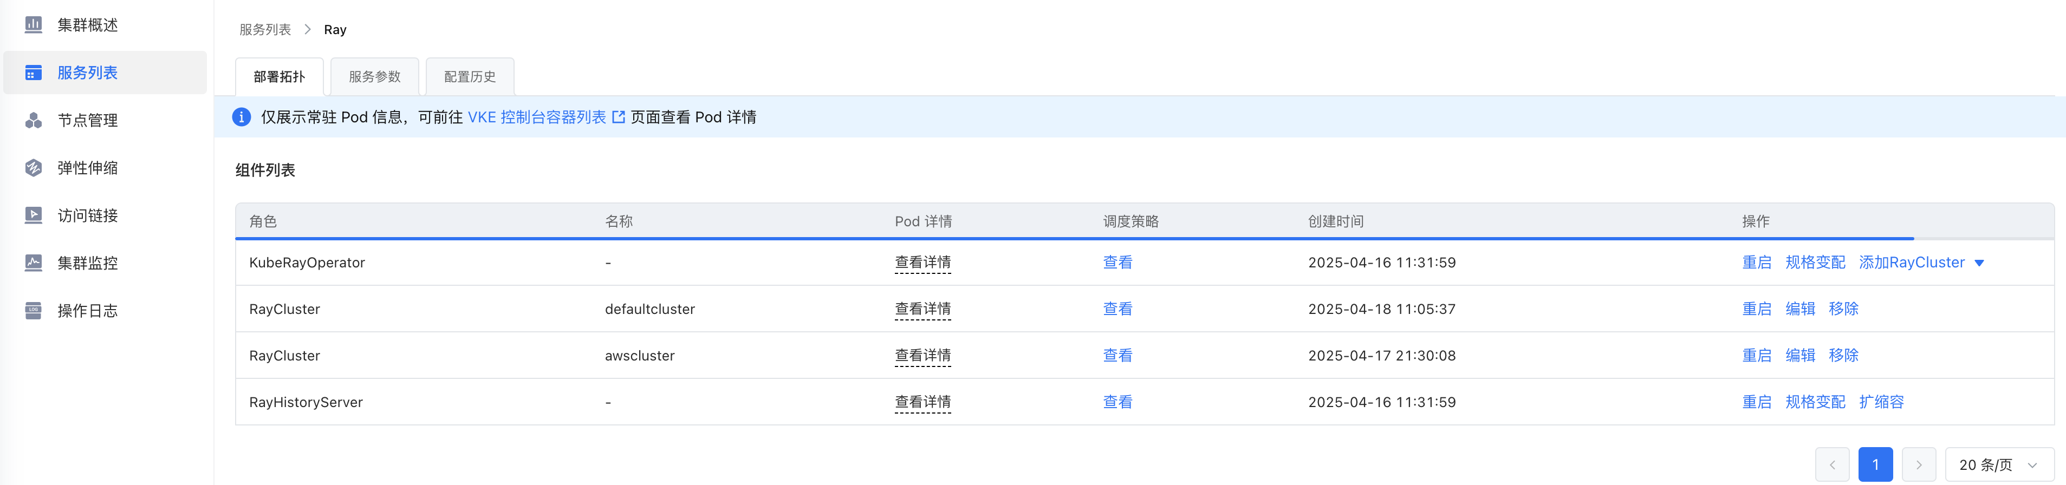This screenshot has height=485, width=2066.
Task: Click 移除 for the defaultcluster RayCluster
Action: click(1843, 310)
